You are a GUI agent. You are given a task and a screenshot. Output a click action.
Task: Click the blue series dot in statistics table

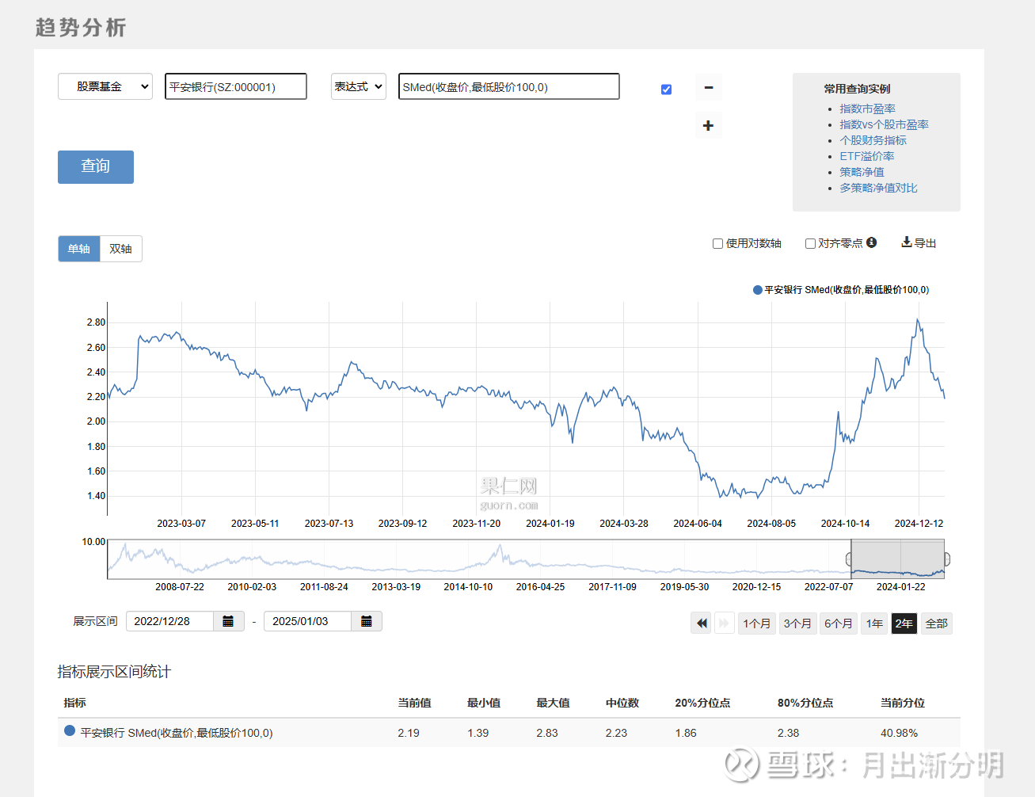[70, 731]
